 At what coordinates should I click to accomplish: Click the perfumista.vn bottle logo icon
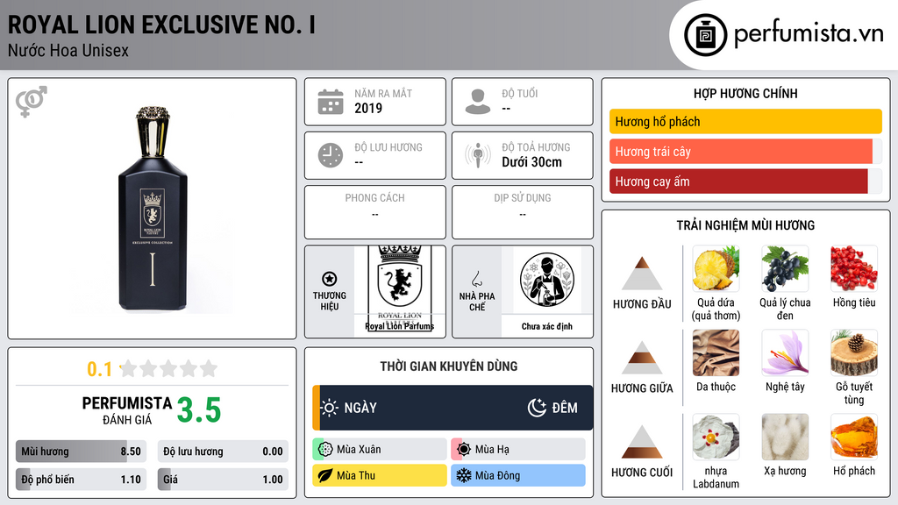(705, 35)
